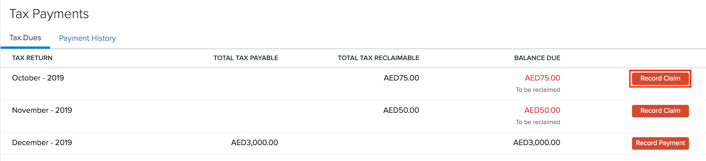
Task: Record Payment for December 2019 return
Action: 660,143
